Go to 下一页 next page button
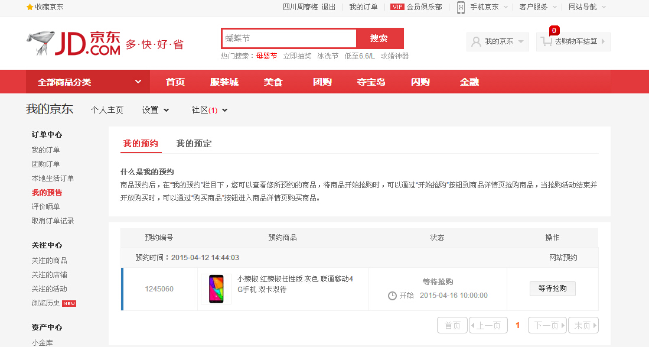Viewport: 649px width, 347px height. pos(546,326)
